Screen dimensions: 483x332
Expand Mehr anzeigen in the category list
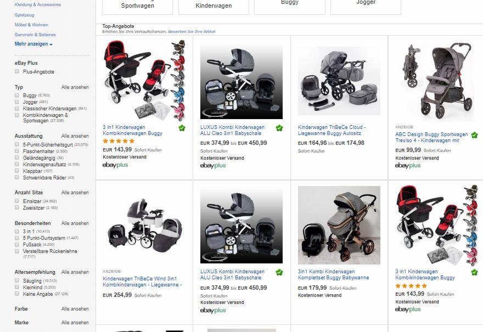click(x=33, y=44)
